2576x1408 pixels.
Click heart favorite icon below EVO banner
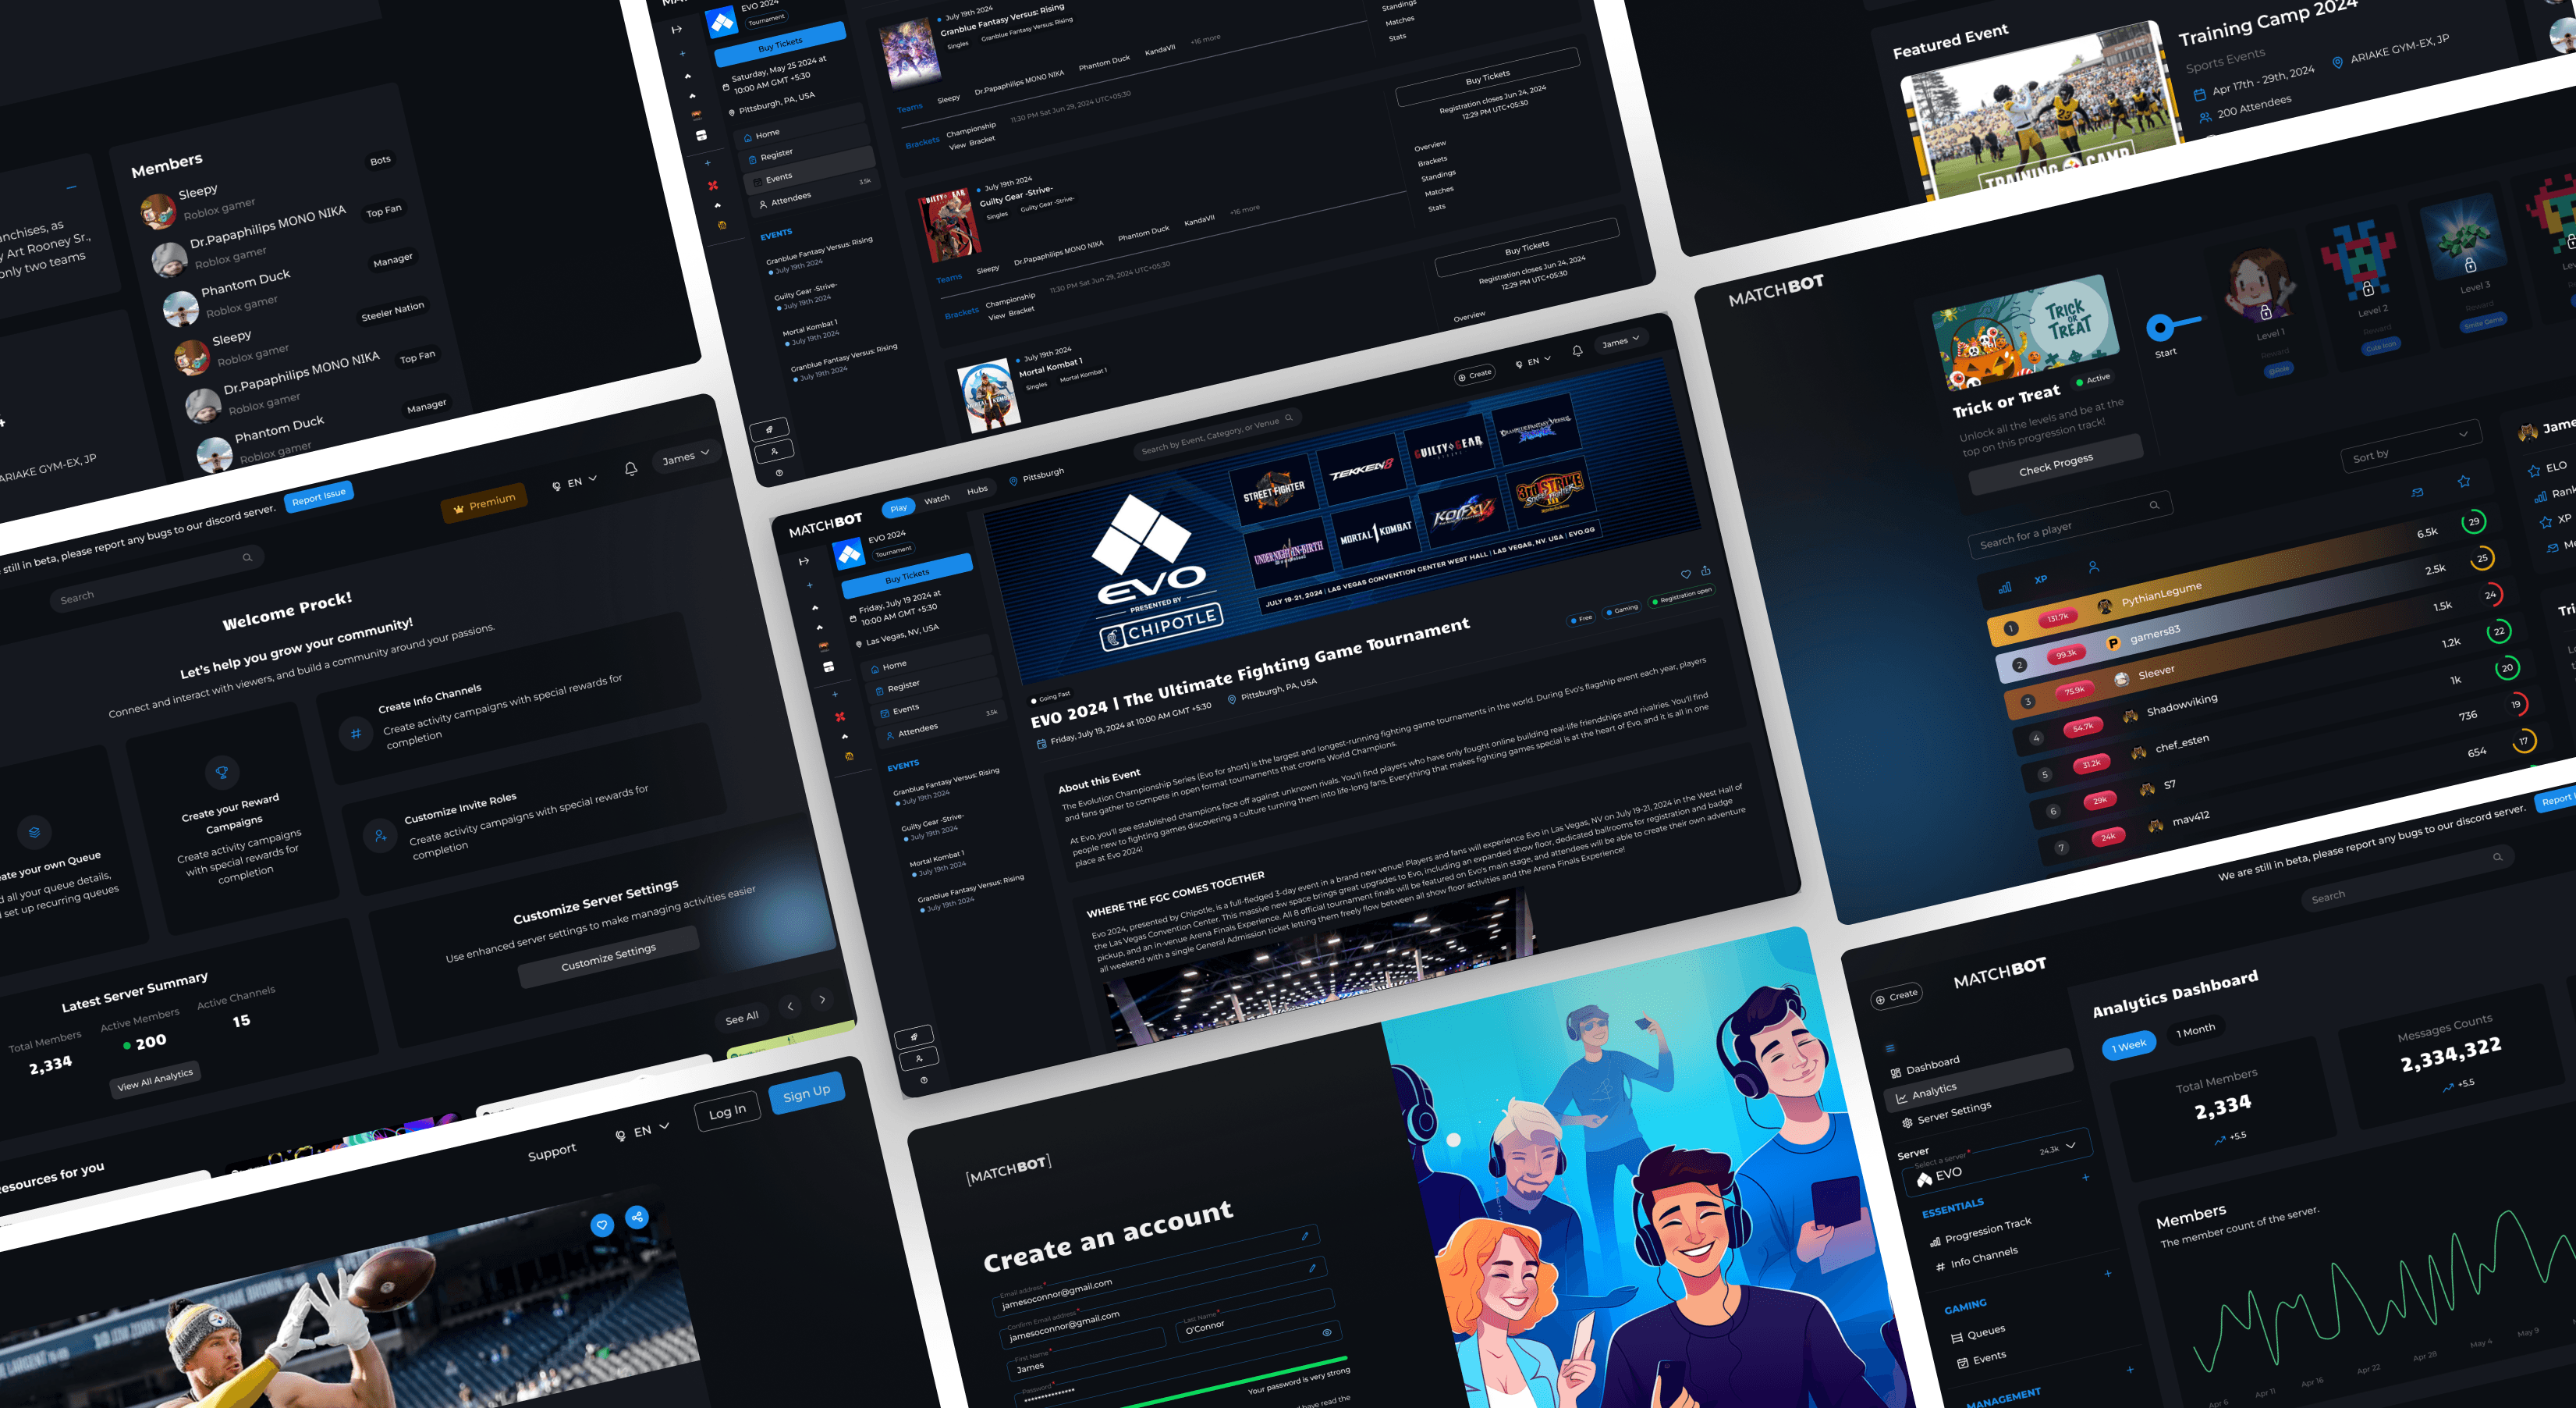[1685, 574]
